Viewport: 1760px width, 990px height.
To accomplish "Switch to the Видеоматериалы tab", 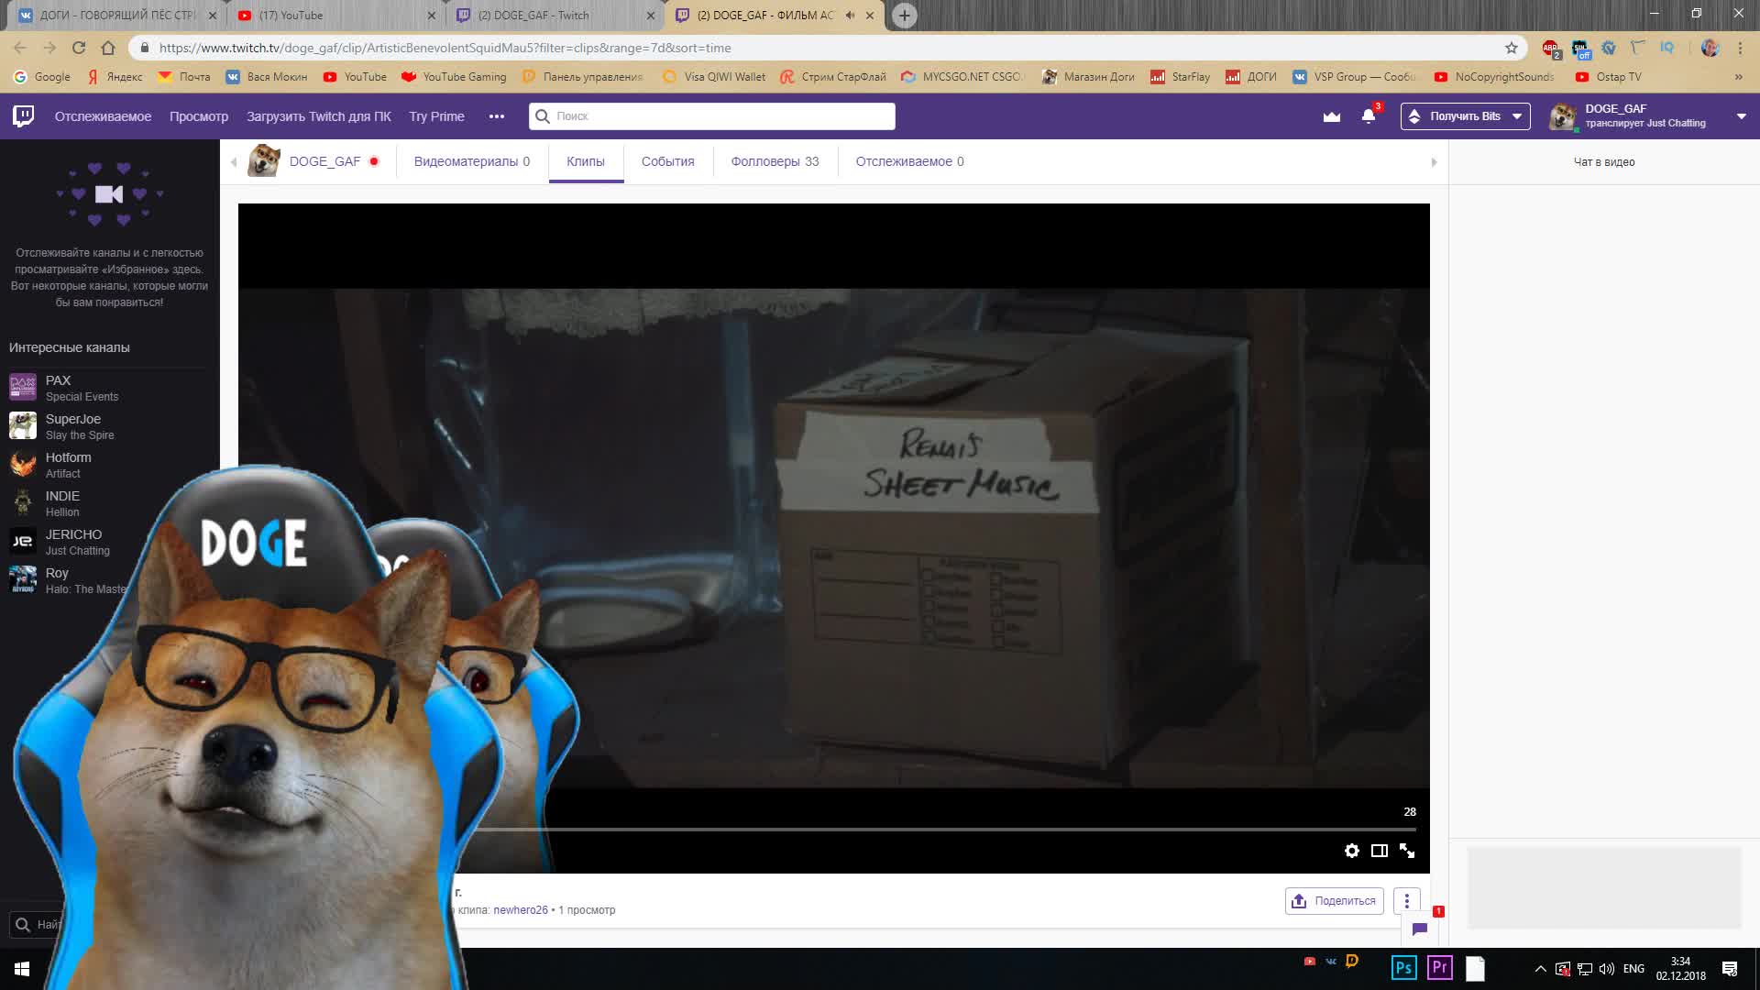I will point(471,161).
